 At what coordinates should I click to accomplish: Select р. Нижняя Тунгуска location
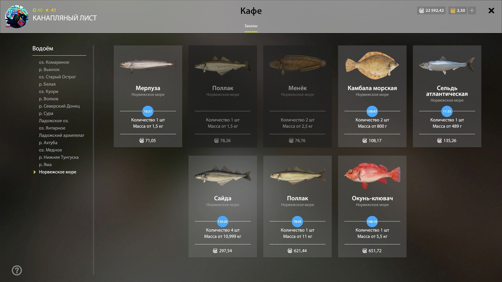point(59,157)
